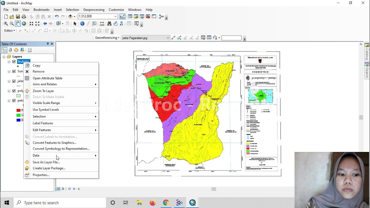
Task: Collapse the Layers data frame tree
Action: click(x=4, y=57)
